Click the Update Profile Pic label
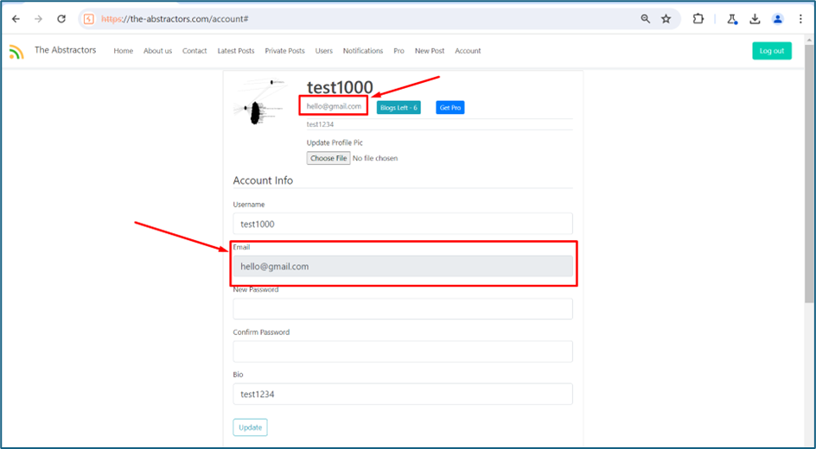 (x=335, y=142)
